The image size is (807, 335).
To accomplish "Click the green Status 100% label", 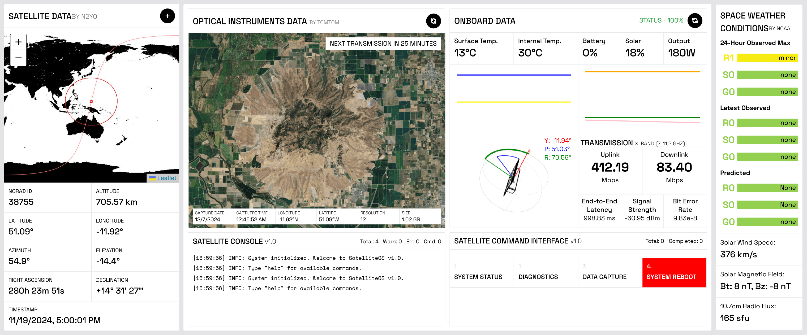I will coord(661,21).
